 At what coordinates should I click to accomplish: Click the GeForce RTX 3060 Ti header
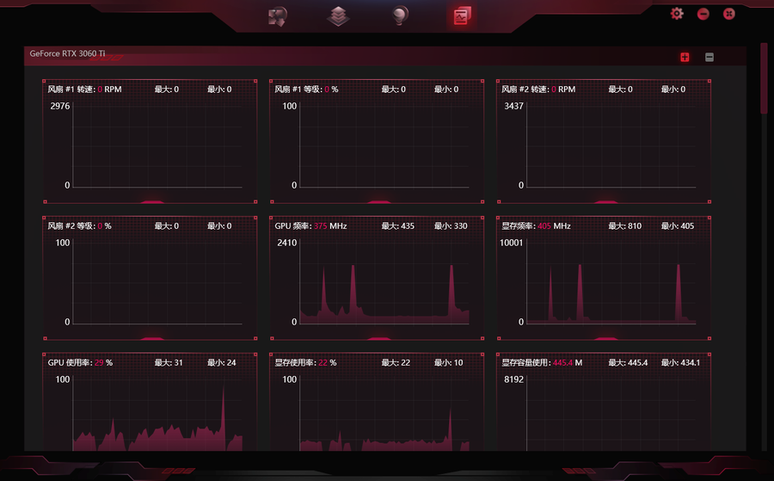67,53
